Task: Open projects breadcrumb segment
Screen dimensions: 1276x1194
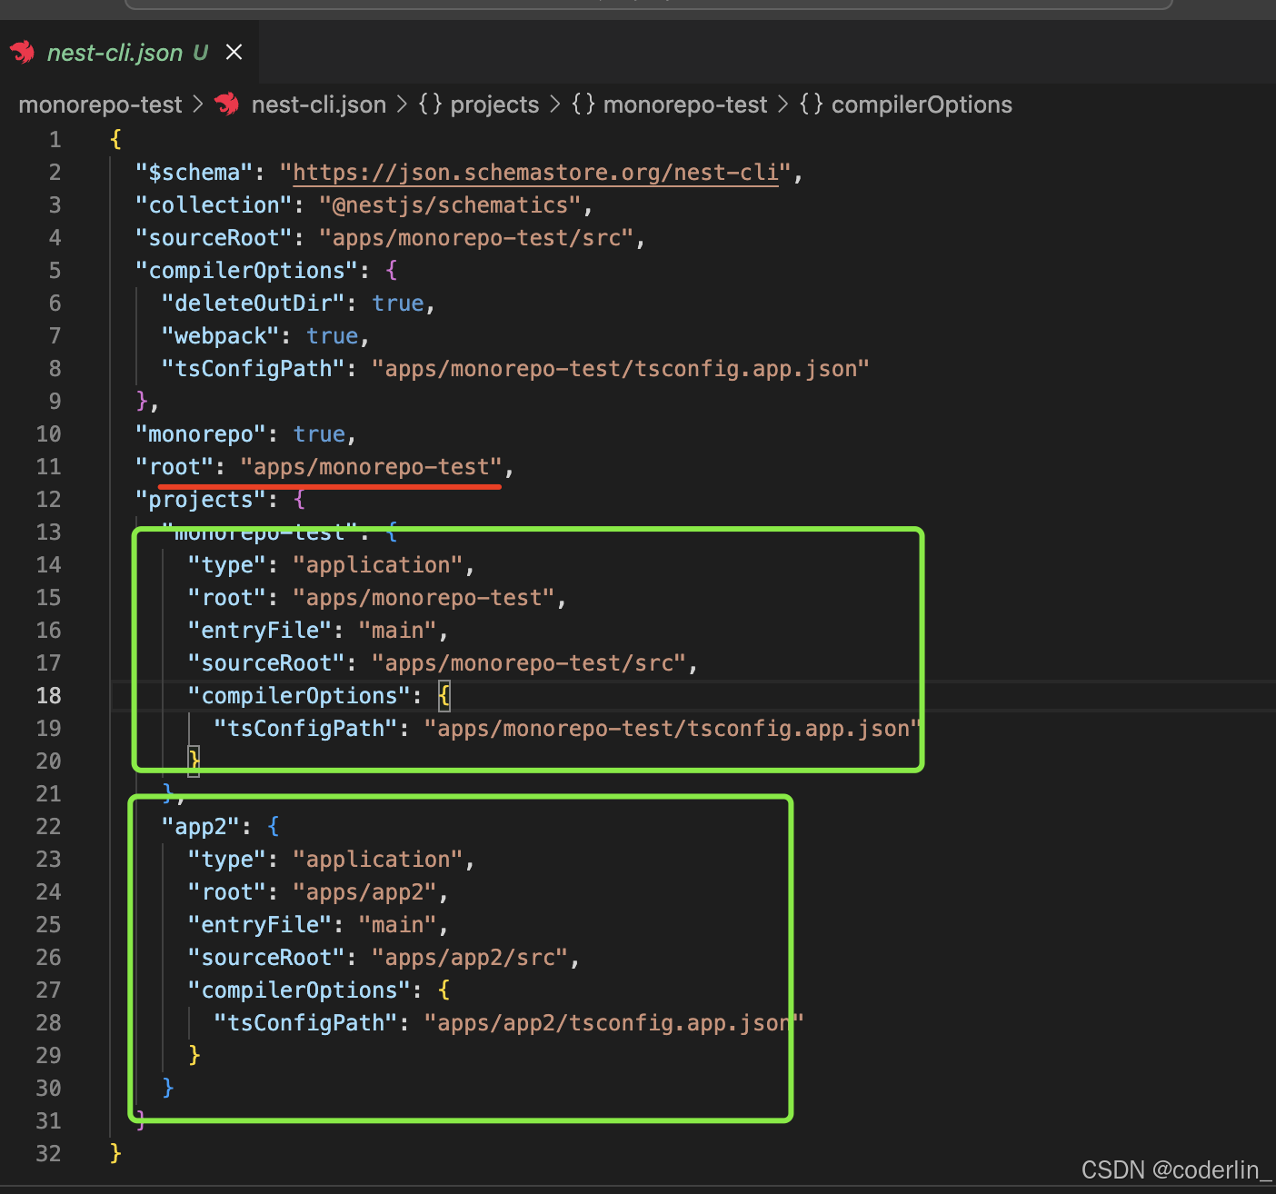Action: (x=494, y=104)
